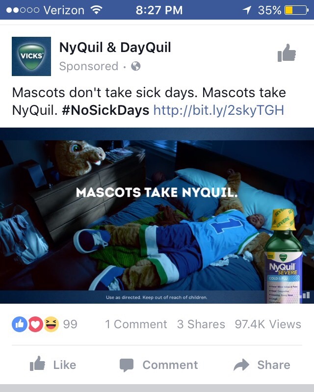
Task: Open the #NoSickDays hashtag
Action: (x=105, y=110)
